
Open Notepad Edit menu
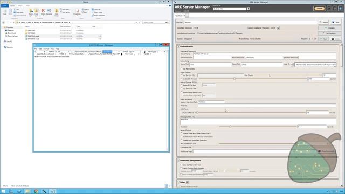click(40, 48)
